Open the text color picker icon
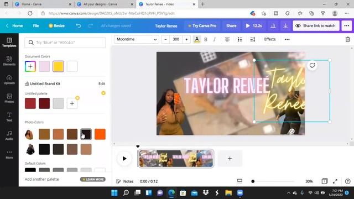Image resolution: width=354 pixels, height=199 pixels. pyautogui.click(x=197, y=39)
